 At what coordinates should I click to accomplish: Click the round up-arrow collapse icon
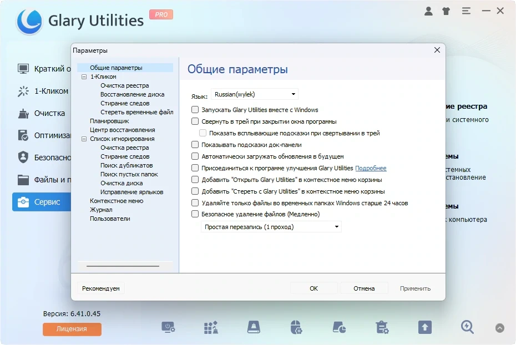[499, 328]
